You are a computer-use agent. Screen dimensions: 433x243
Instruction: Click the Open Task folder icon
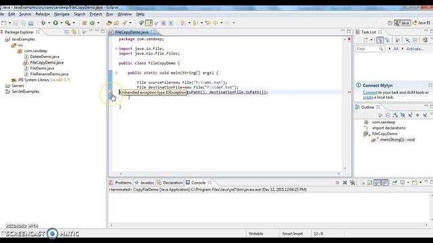[116, 23]
